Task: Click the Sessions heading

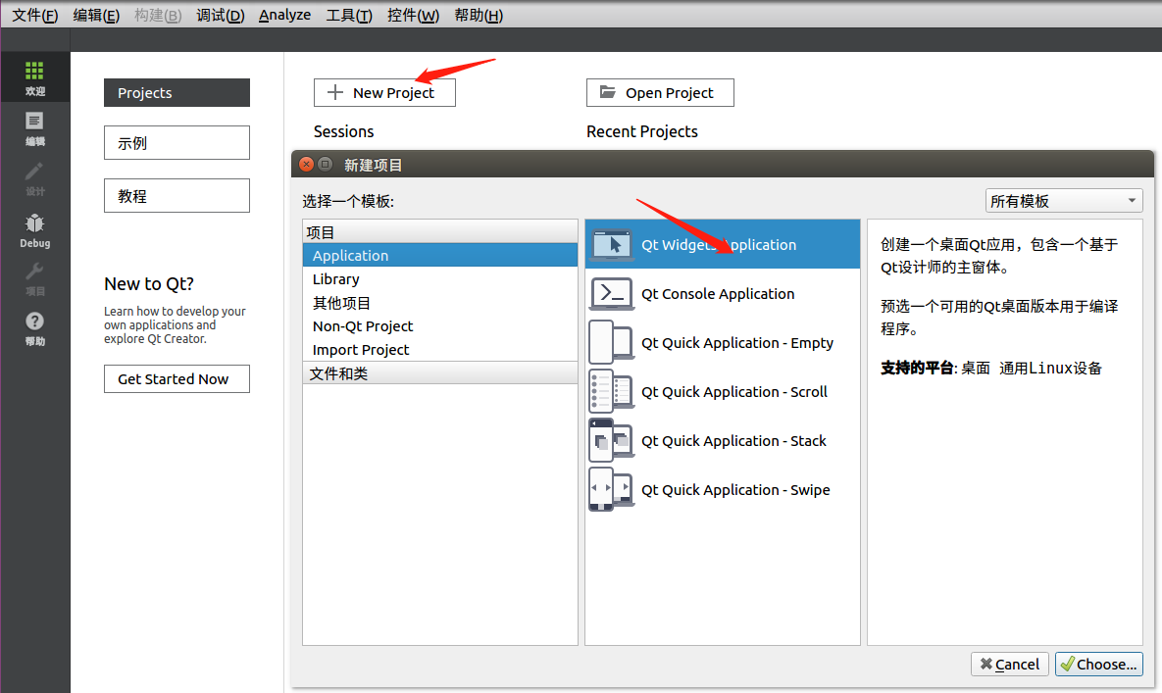Action: (x=344, y=131)
